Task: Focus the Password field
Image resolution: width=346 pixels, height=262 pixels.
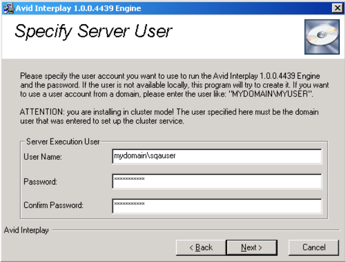Action: 217,182
